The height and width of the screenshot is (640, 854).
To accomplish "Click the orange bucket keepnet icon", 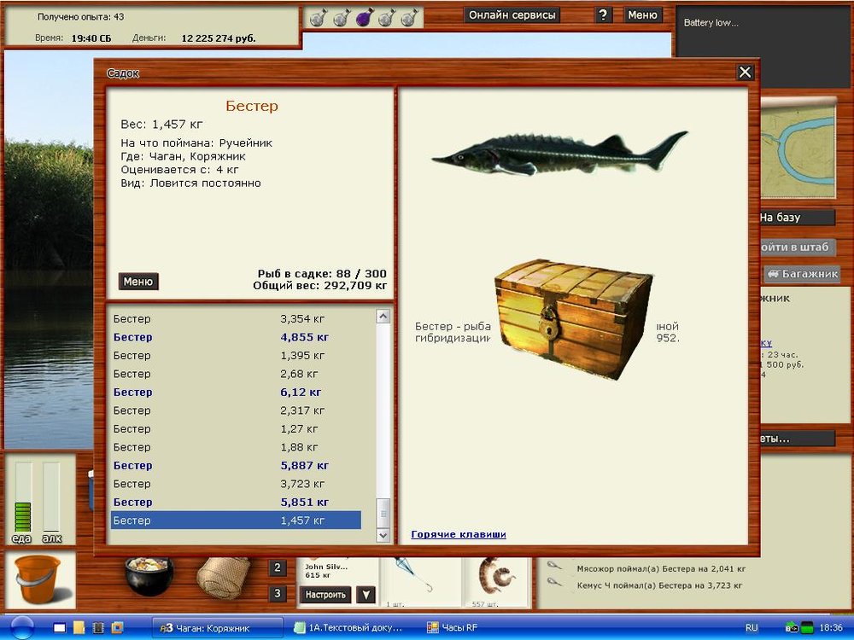I will 38,579.
